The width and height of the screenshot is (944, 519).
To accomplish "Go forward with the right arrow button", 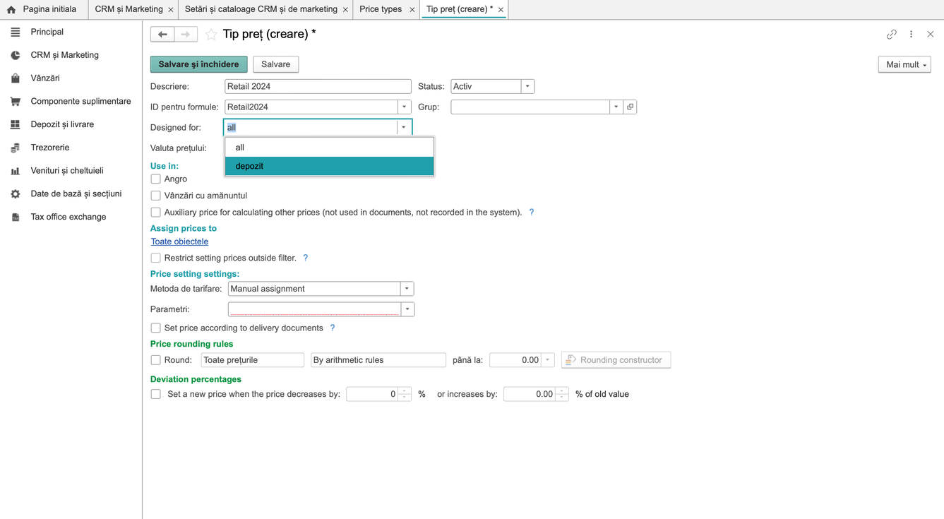I will (x=186, y=34).
